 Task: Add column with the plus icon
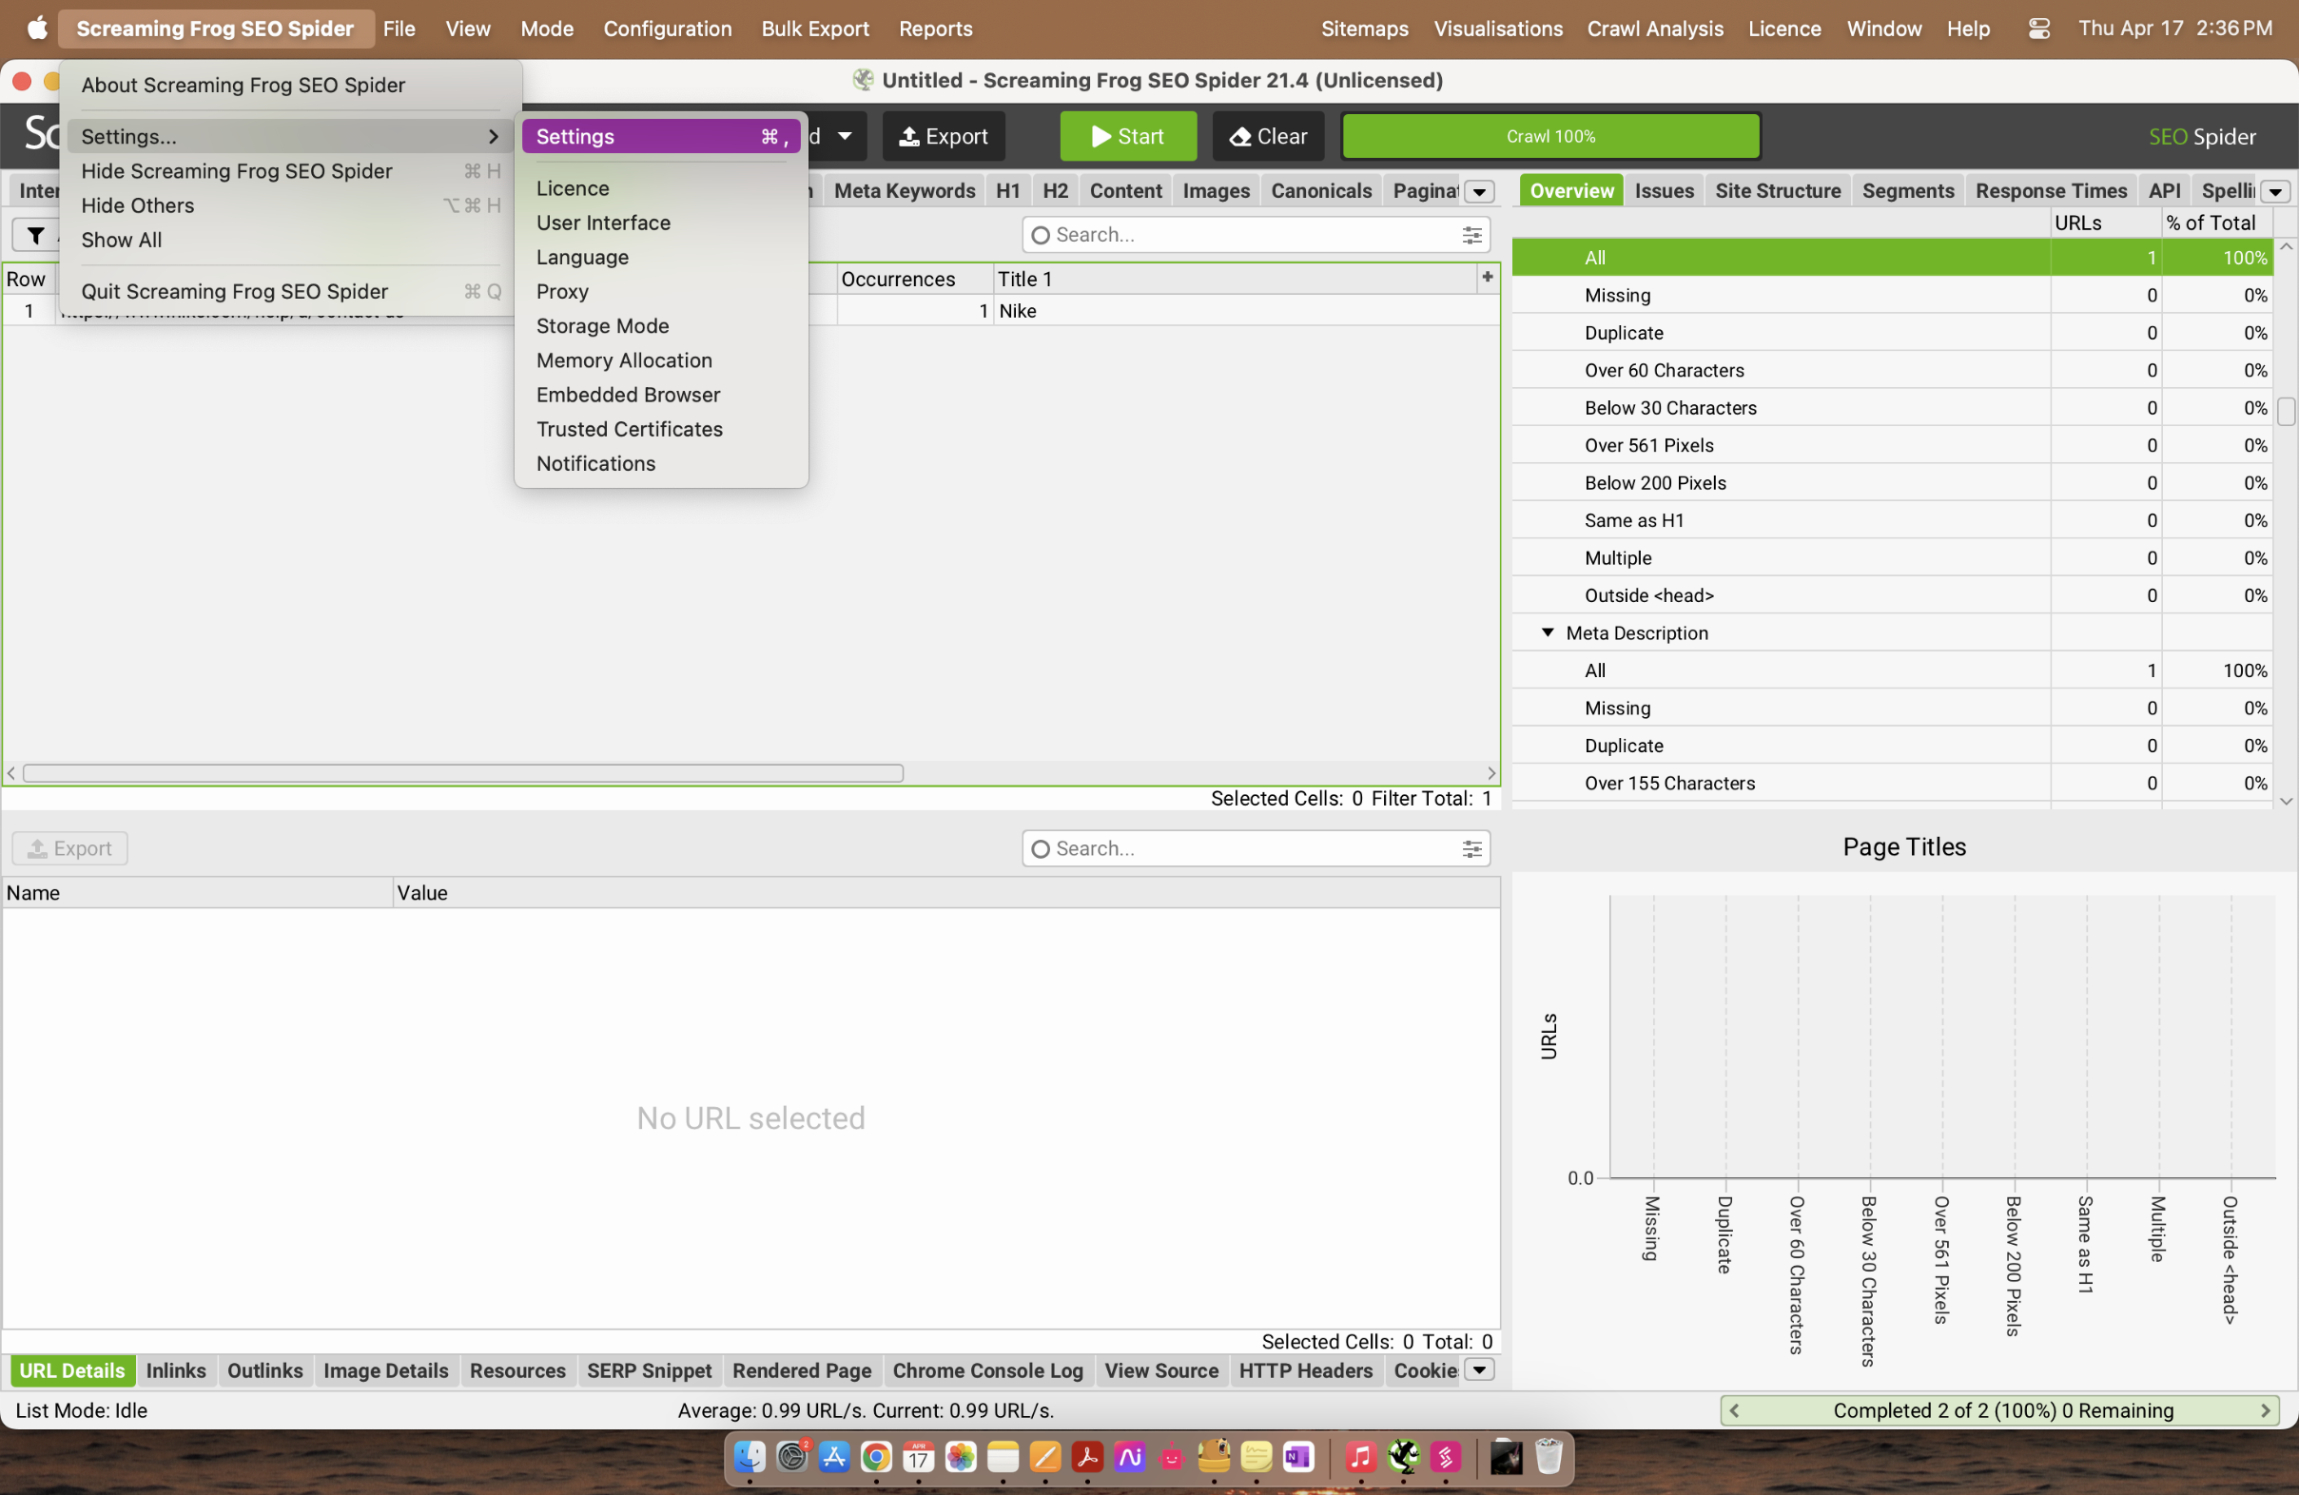point(1488,277)
